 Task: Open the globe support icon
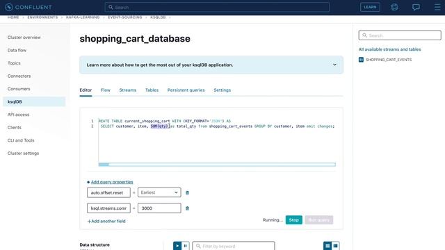point(394,7)
